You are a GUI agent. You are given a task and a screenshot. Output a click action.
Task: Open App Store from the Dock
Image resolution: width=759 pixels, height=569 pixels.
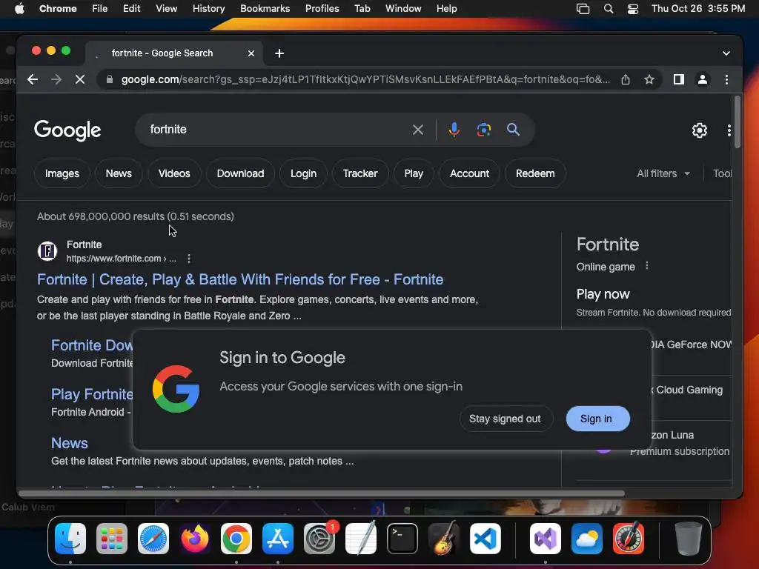click(x=278, y=538)
